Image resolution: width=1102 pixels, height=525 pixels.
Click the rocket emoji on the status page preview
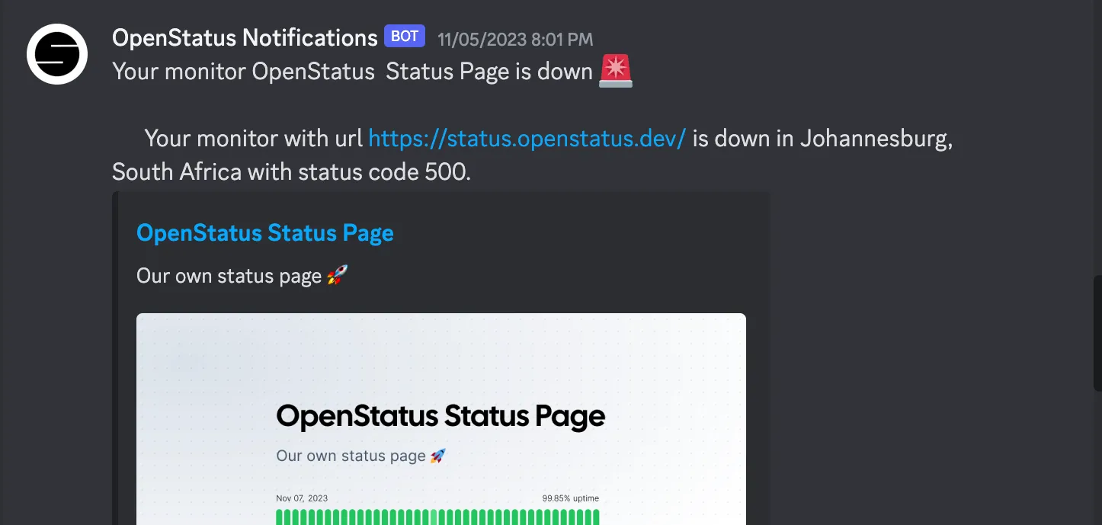point(439,455)
